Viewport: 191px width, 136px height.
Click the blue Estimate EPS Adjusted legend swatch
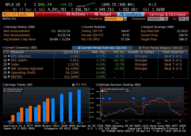(x=4, y=88)
